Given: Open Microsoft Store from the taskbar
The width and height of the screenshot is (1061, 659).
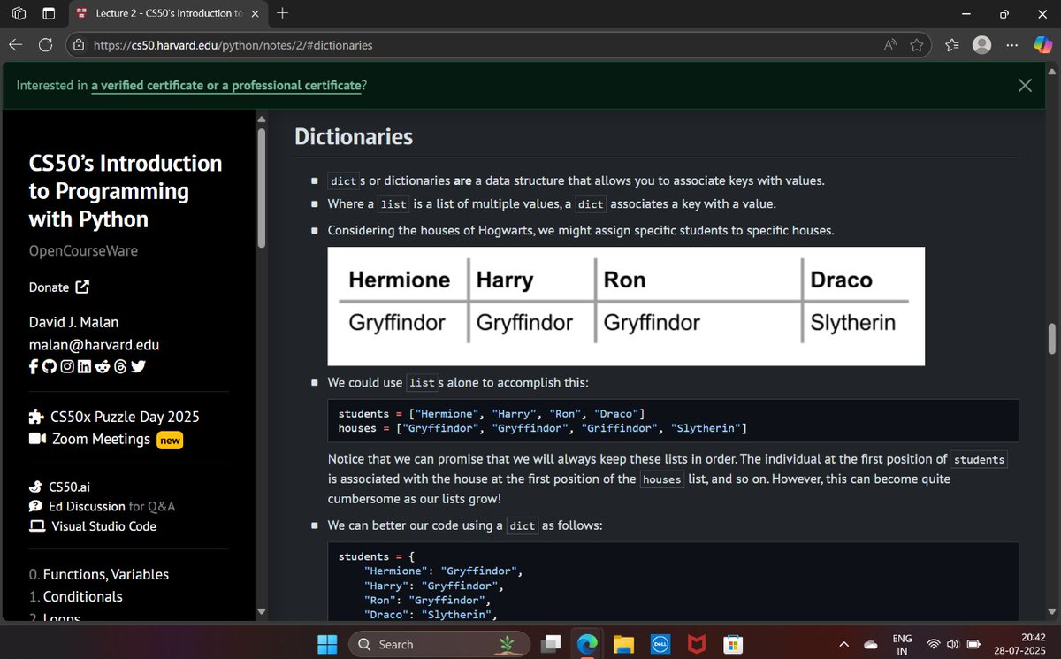Looking at the screenshot, I should click(x=732, y=644).
